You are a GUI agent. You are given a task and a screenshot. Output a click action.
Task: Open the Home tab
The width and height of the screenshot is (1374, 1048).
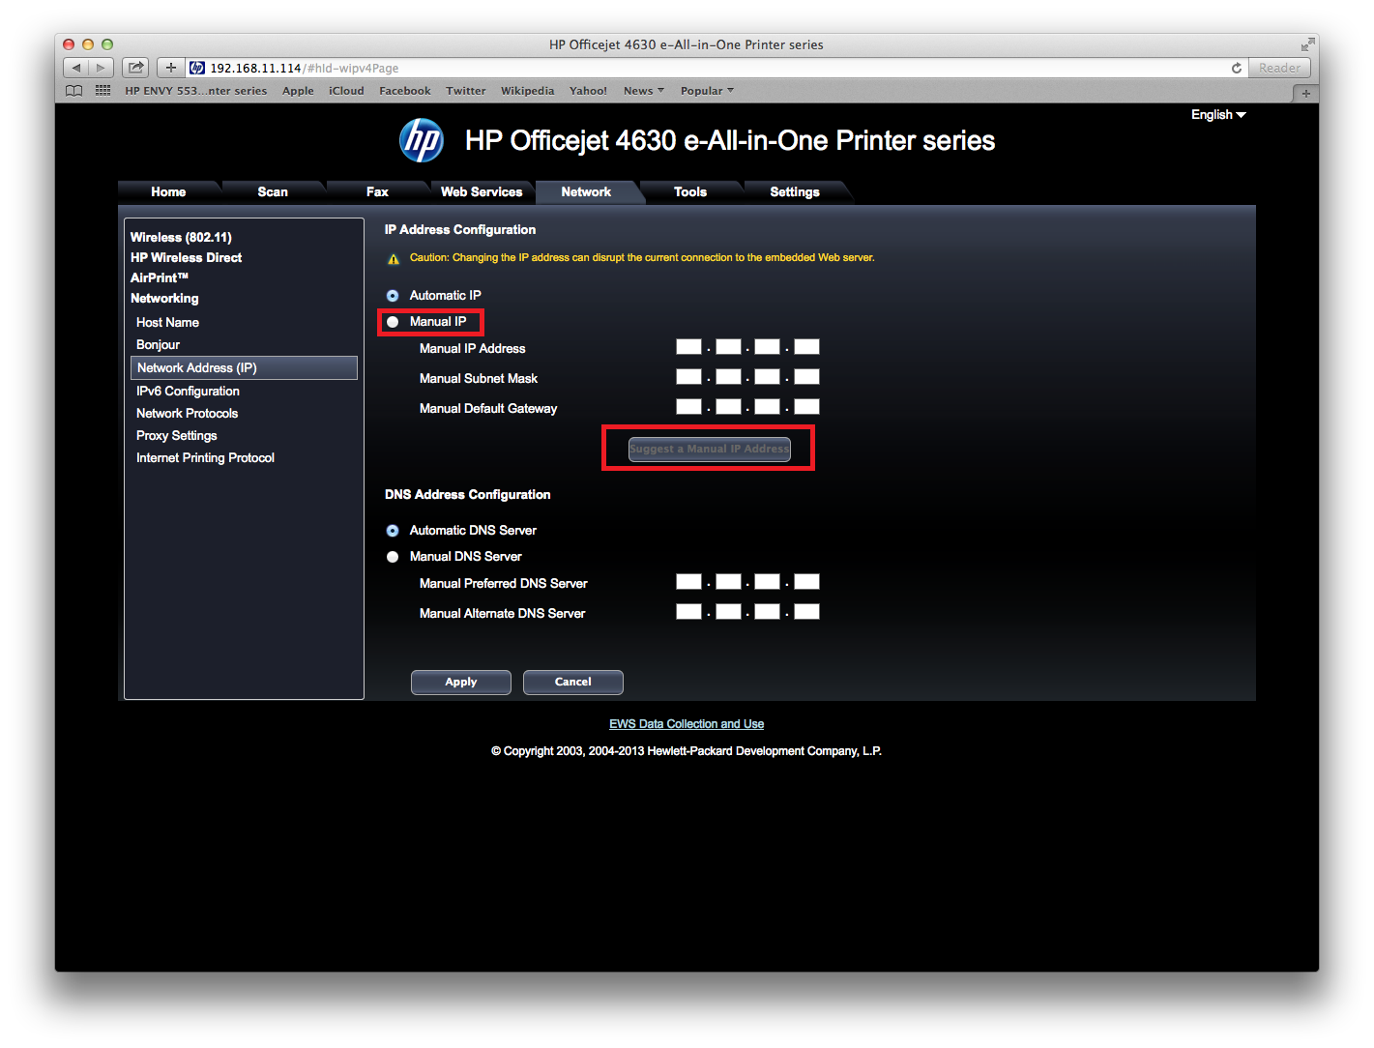168,192
